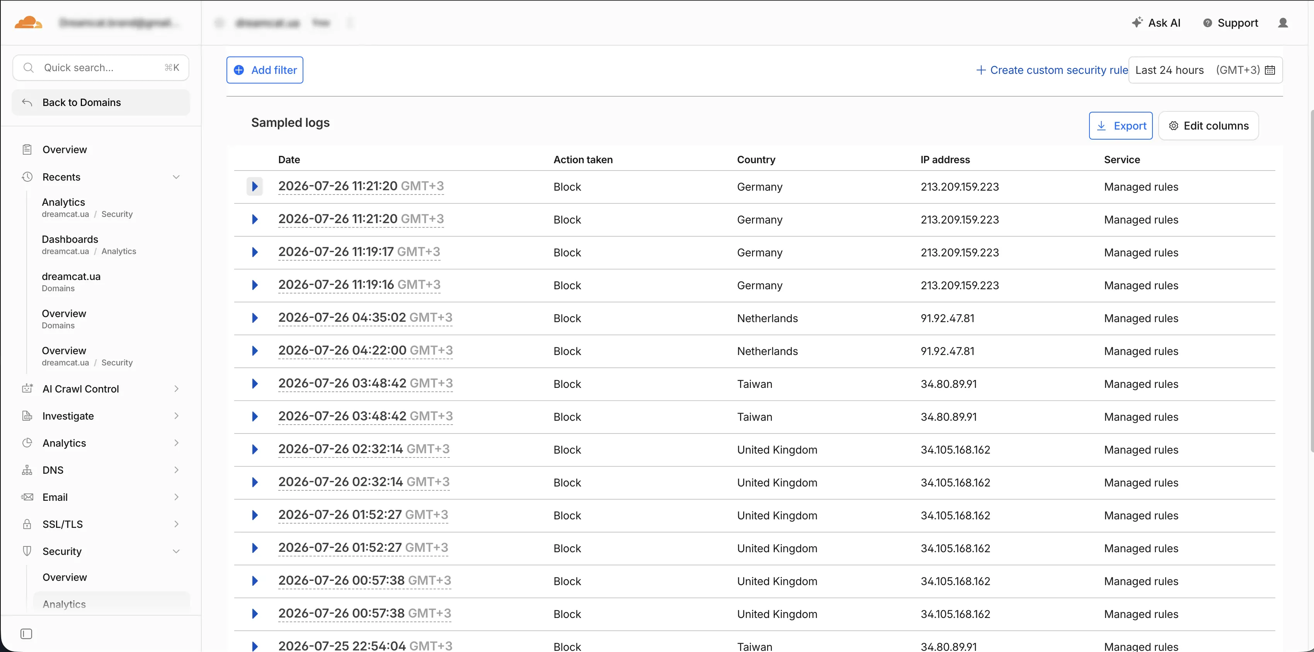This screenshot has height=652, width=1314.
Task: Open Overview under the Security section
Action: pos(65,577)
